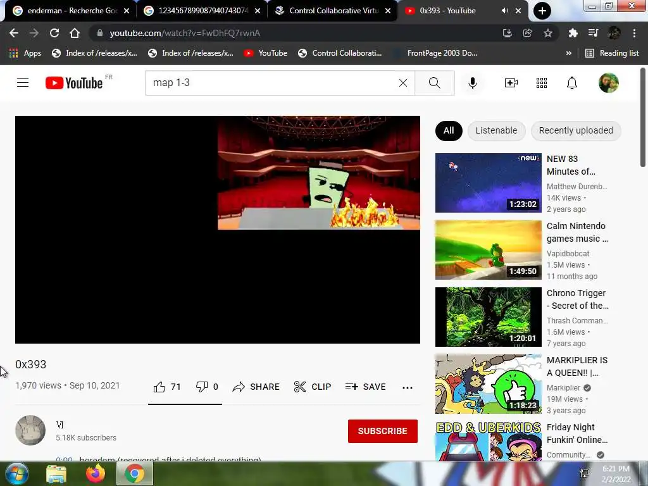
Task: Select the Listenable filter chip
Action: coord(496,130)
